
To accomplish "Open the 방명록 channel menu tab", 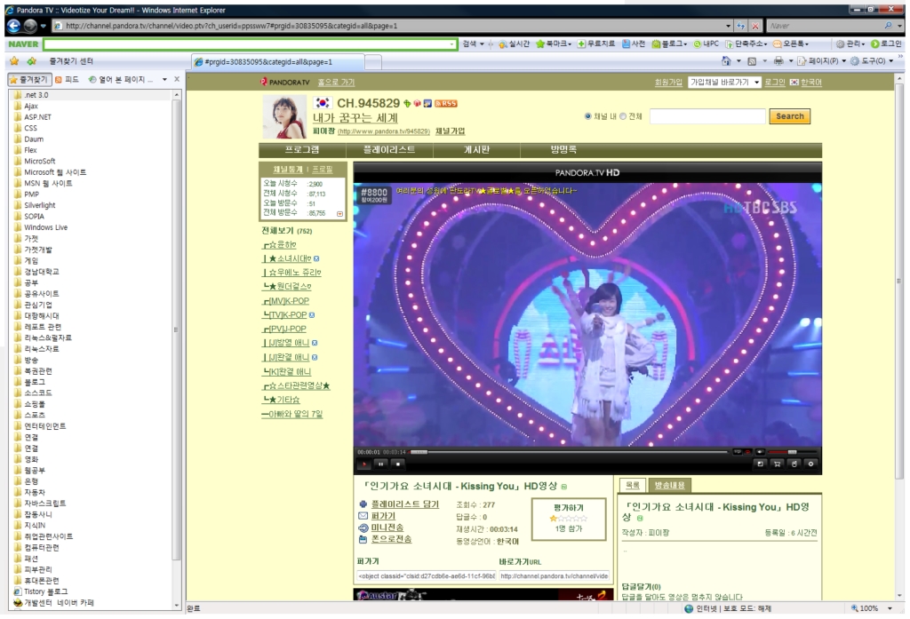I will pyautogui.click(x=563, y=150).
